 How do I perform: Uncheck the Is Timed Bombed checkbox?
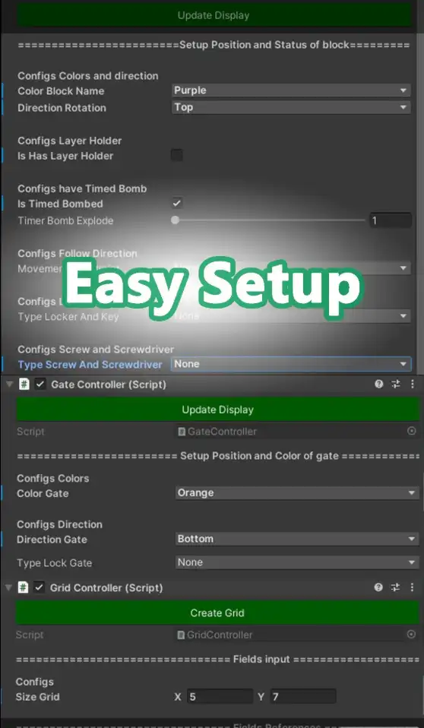click(x=177, y=203)
